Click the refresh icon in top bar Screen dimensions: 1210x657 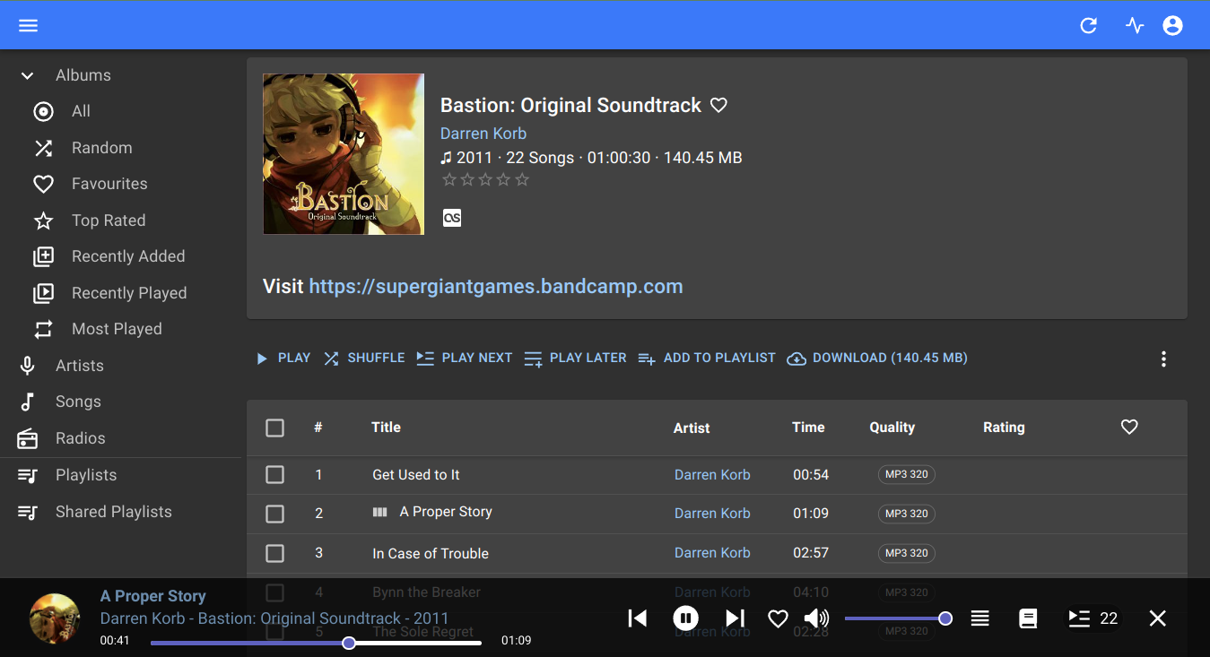(1088, 25)
